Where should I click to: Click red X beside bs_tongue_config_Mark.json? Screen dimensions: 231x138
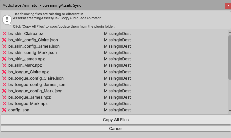pos(4,91)
